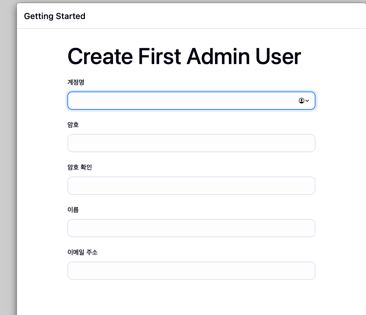The height and width of the screenshot is (315, 366).
Task: Click the word "Create" in the page heading
Action: (100, 57)
